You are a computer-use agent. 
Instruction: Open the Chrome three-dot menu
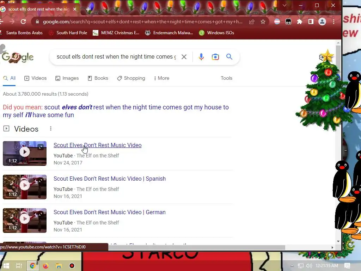click(334, 22)
